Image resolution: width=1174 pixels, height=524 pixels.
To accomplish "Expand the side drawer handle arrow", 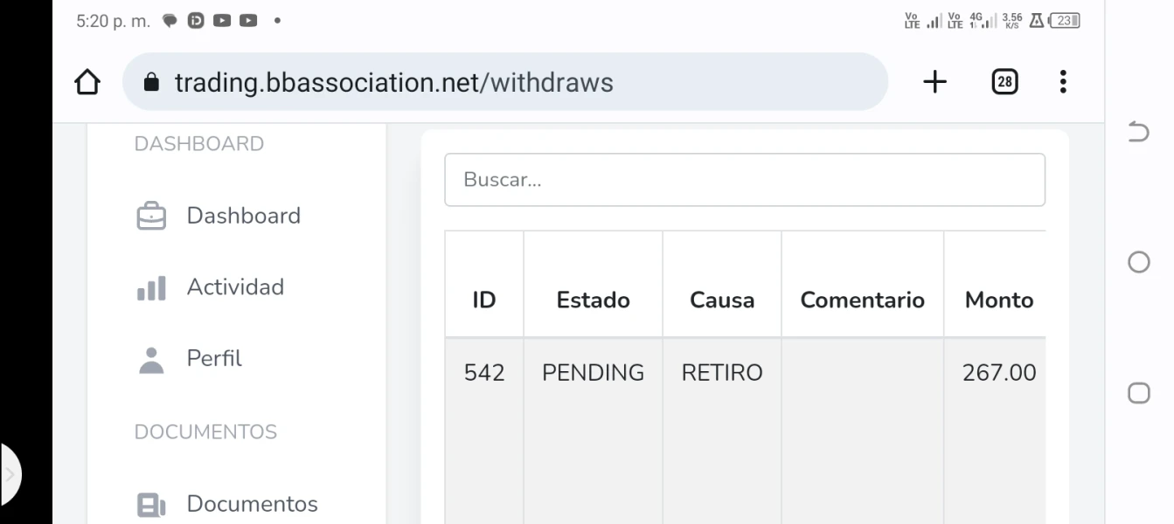I will click(x=10, y=475).
